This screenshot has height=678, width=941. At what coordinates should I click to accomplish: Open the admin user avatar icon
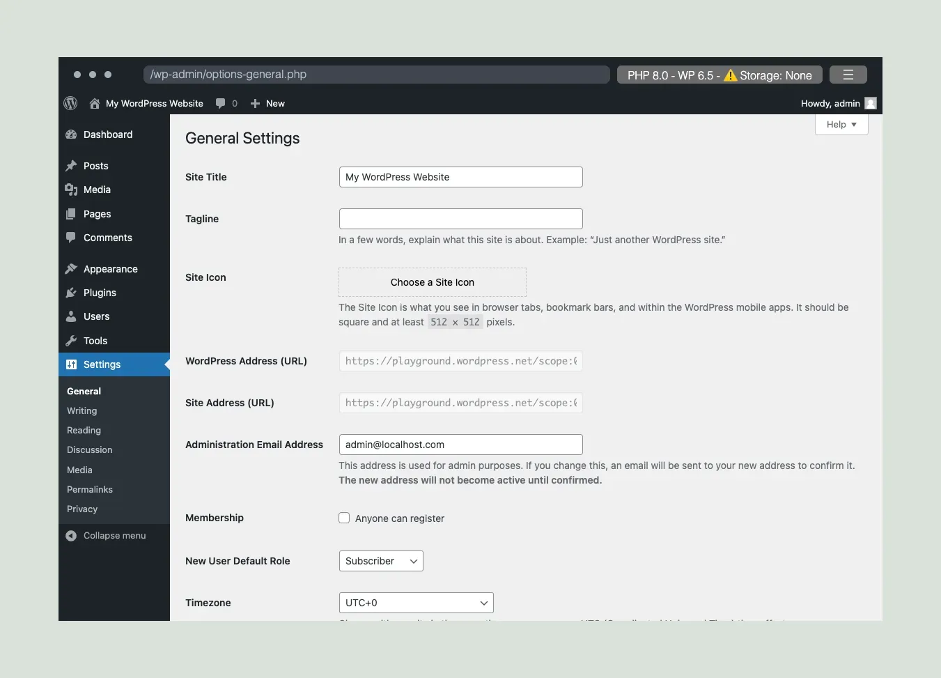(870, 103)
